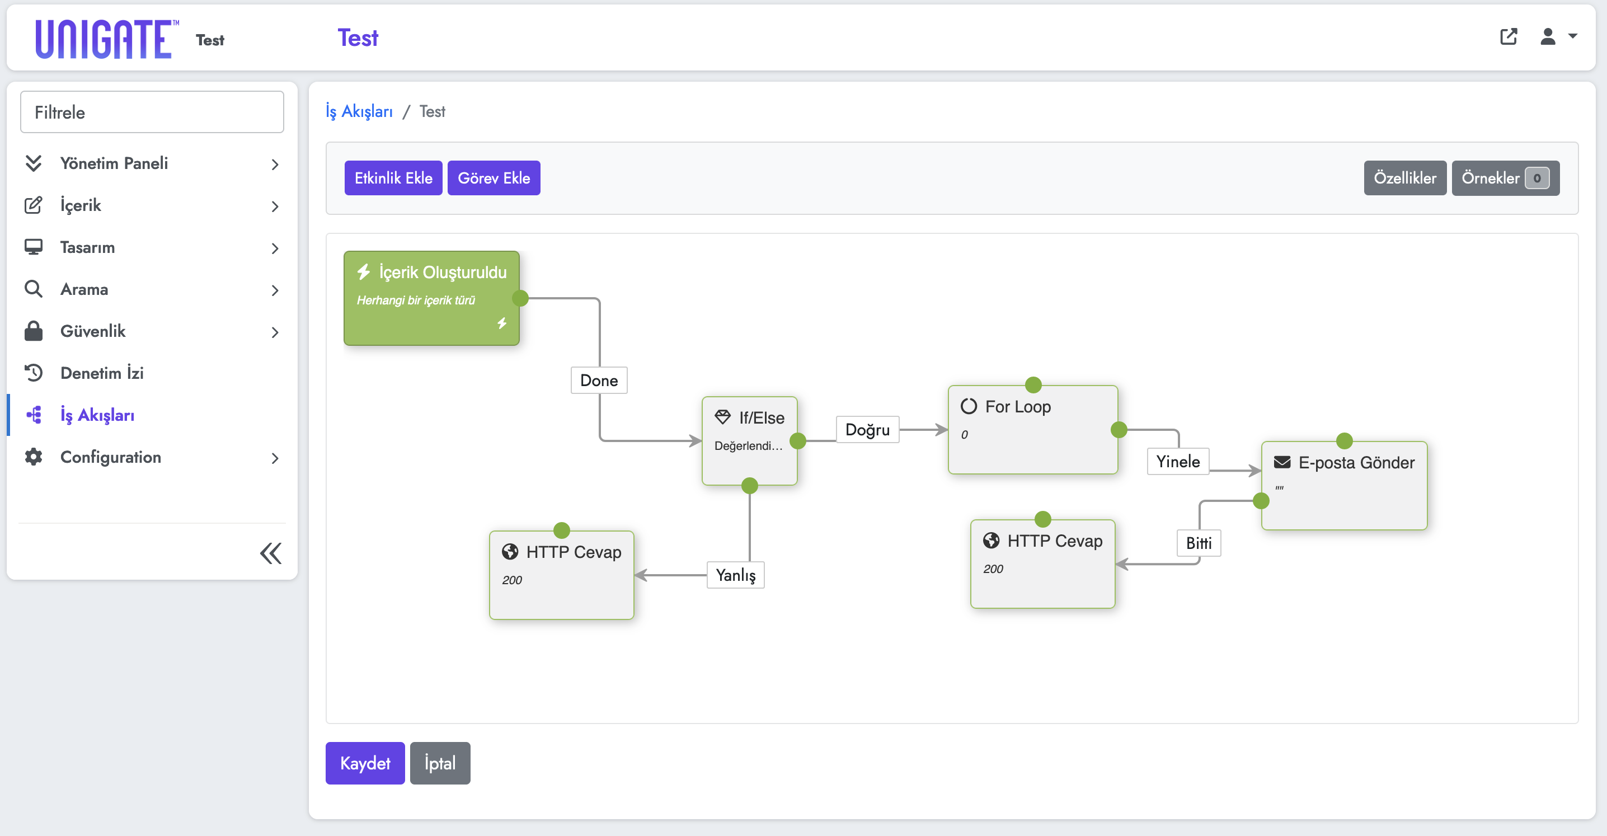This screenshot has width=1607, height=836.
Task: Select the Bitti connection label
Action: point(1199,543)
